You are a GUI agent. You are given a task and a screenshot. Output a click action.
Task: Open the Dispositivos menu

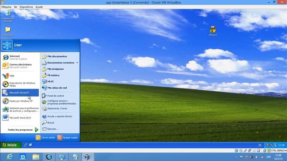(x=26, y=7)
